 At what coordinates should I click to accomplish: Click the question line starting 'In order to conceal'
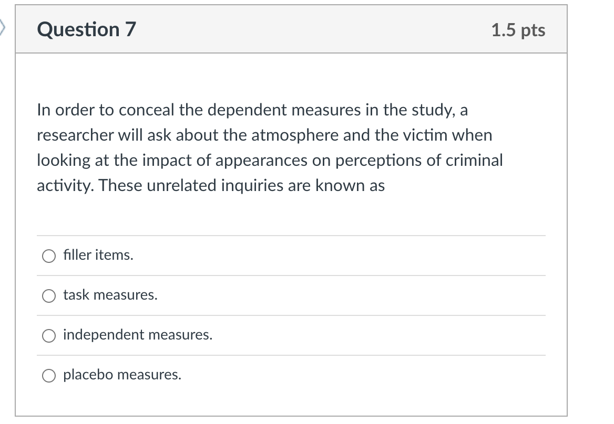point(252,110)
